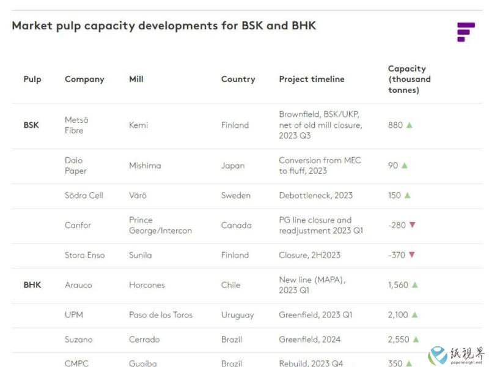Viewport: 489px width, 367px height.
Task: Click the 'Brownfield, BSK/UKP' timeline cell
Action: (x=320, y=125)
